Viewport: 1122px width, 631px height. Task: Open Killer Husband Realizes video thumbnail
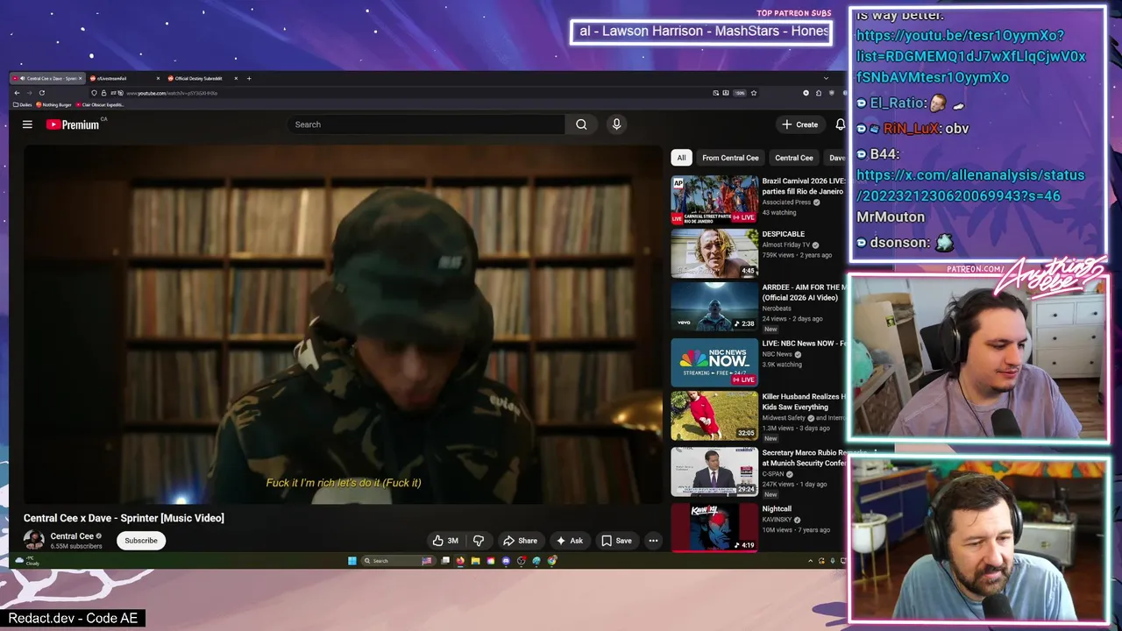pos(714,415)
